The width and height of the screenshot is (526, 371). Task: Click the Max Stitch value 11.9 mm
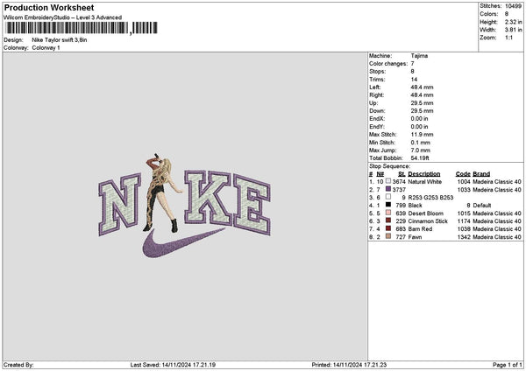click(422, 135)
